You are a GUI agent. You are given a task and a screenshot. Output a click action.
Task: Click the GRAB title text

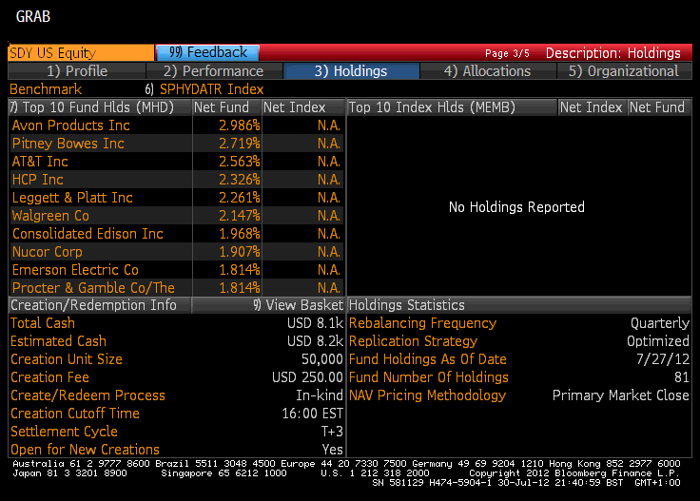(33, 16)
